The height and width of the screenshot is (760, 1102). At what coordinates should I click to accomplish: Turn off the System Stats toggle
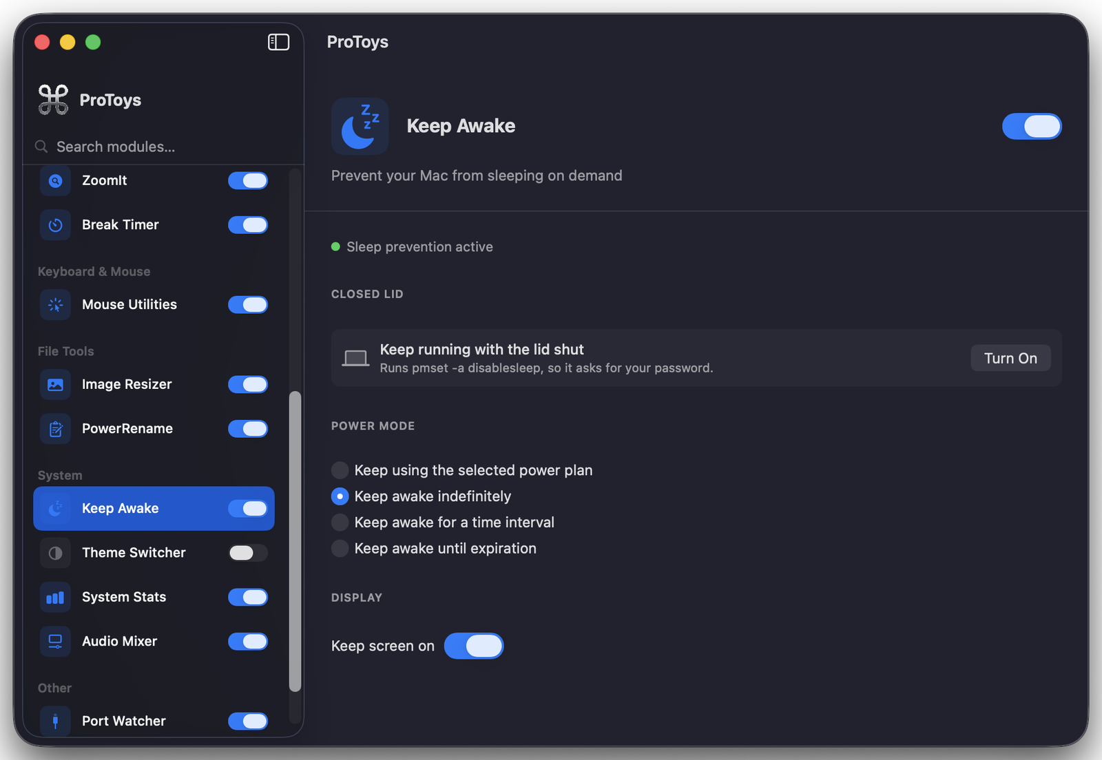tap(248, 598)
